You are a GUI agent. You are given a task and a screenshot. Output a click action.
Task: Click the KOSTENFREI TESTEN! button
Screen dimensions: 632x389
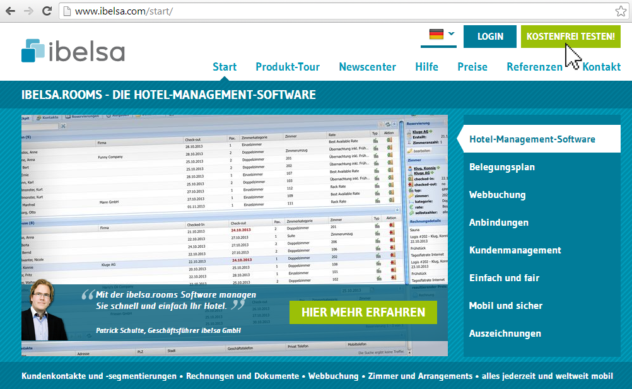pyautogui.click(x=570, y=37)
